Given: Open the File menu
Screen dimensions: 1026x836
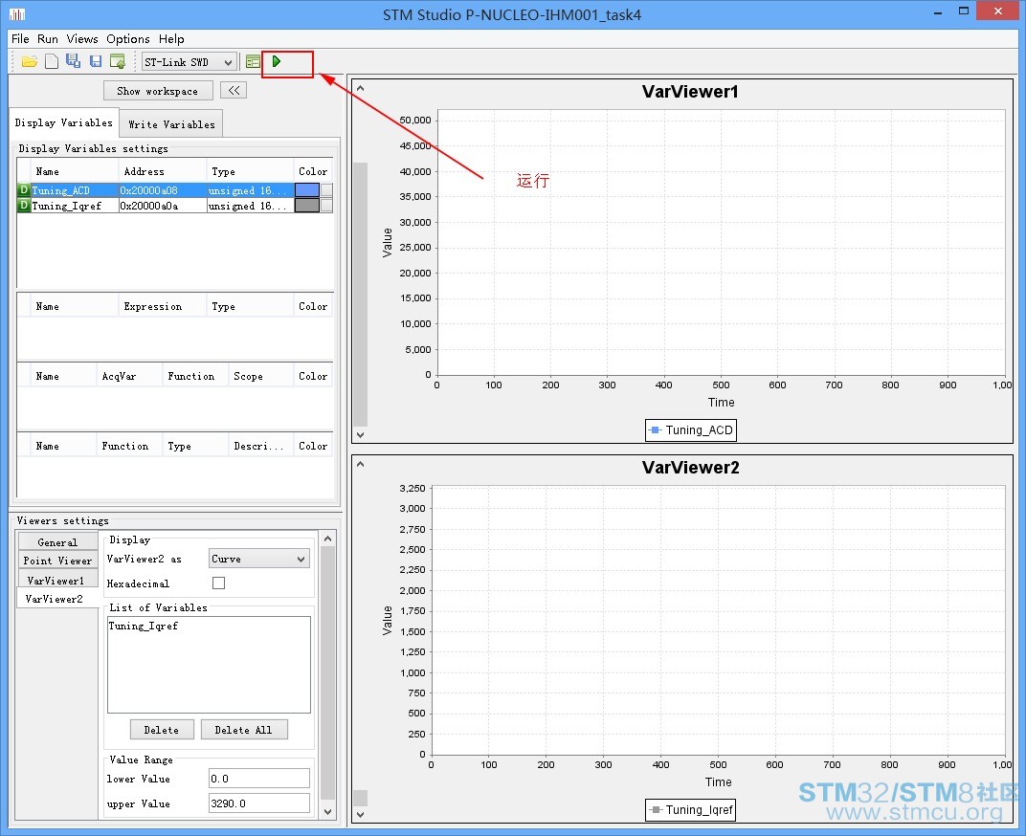Looking at the screenshot, I should 20,38.
